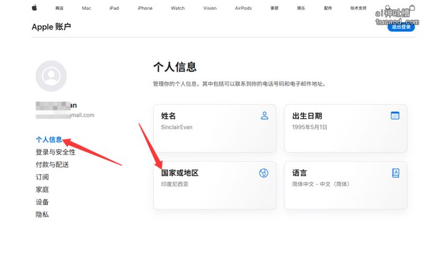Open 设备 devices in the sidebar
Viewport: 429px width, 254px height.
[42, 202]
